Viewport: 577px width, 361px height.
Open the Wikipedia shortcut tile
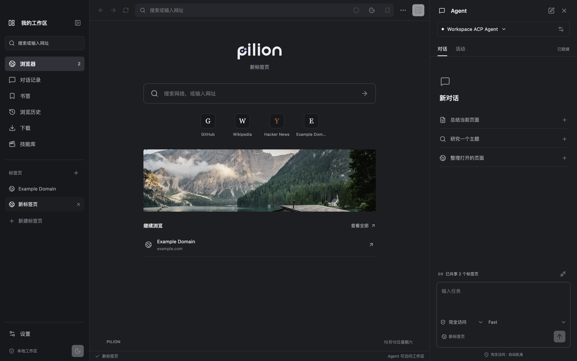click(x=242, y=125)
